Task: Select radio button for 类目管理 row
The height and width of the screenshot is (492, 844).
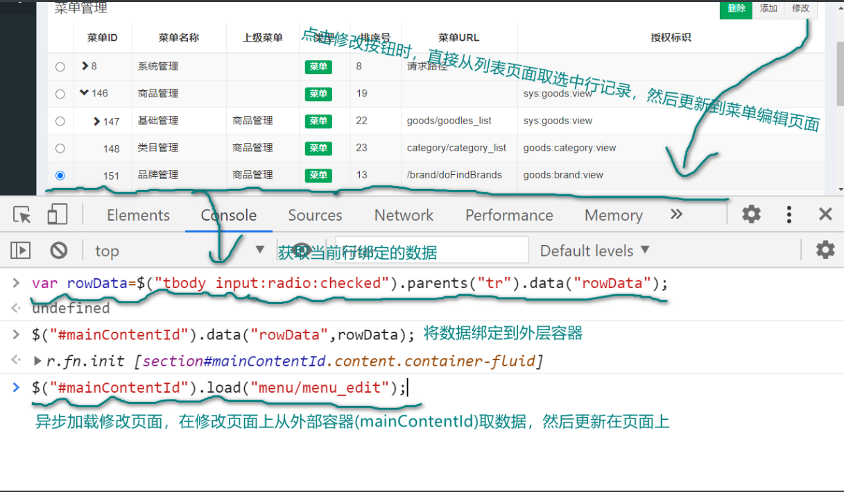Action: click(60, 148)
